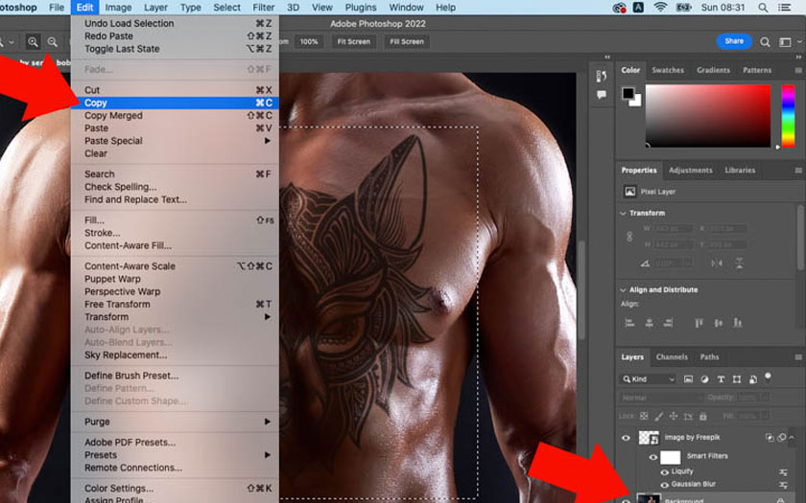Click the Zoom Out magnifier icon
The width and height of the screenshot is (806, 503).
[x=52, y=42]
